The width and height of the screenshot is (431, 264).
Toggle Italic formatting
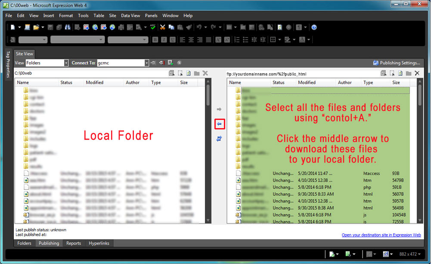click(x=164, y=40)
